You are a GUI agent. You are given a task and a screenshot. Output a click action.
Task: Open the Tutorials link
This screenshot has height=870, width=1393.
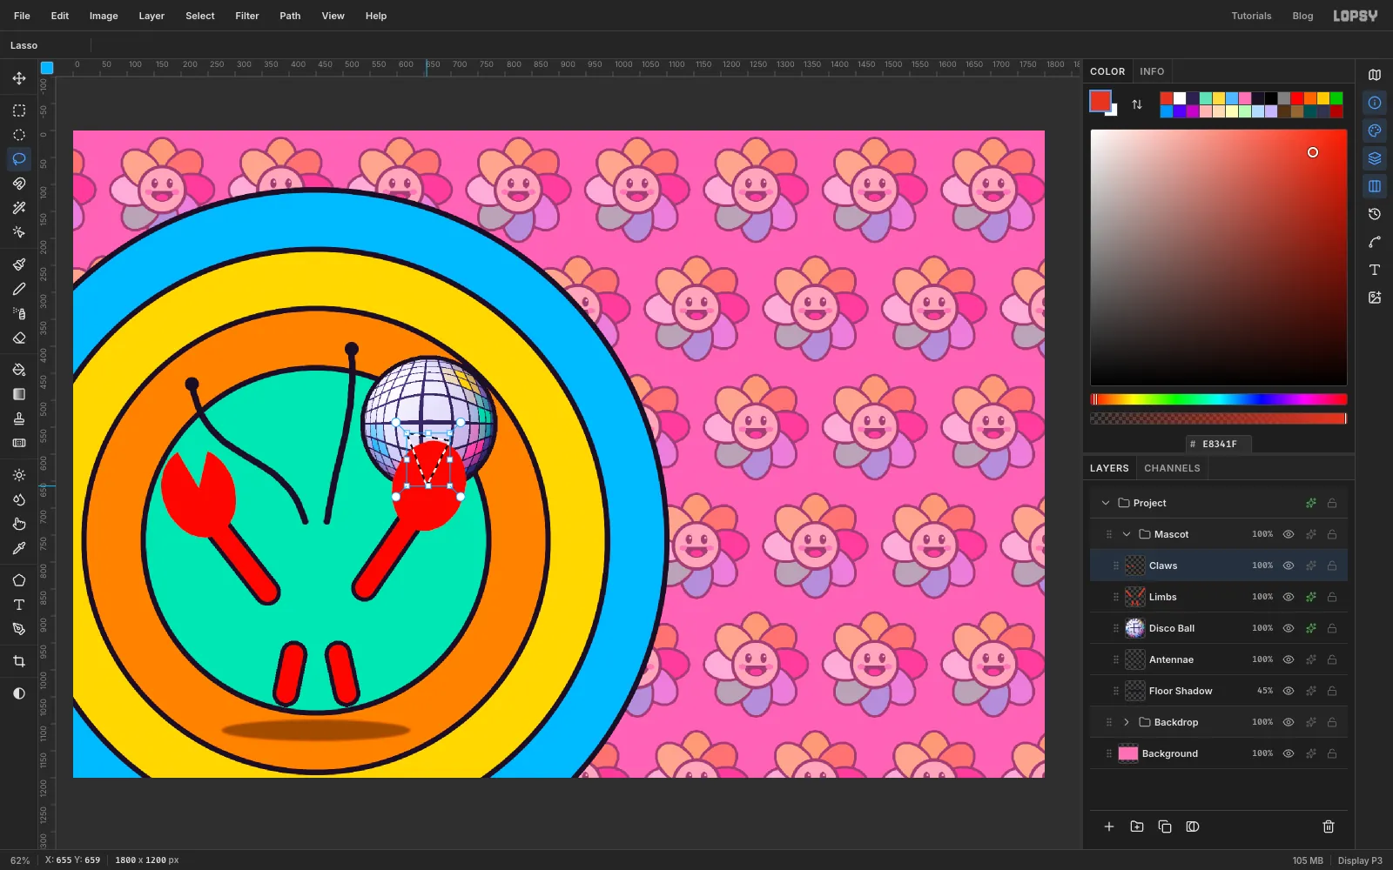pyautogui.click(x=1251, y=16)
